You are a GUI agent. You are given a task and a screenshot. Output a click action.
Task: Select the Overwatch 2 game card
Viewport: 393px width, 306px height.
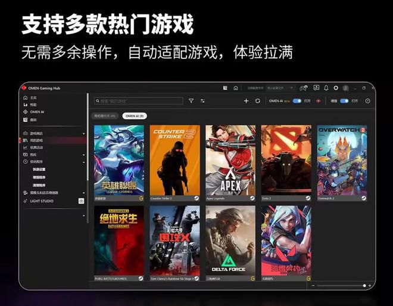click(x=342, y=163)
